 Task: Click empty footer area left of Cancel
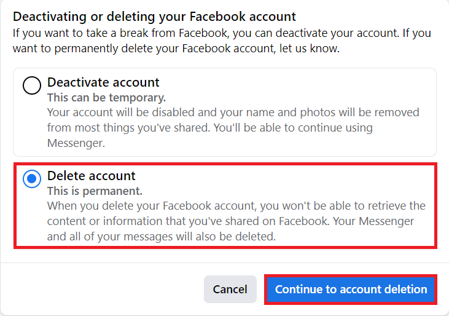click(x=104, y=289)
